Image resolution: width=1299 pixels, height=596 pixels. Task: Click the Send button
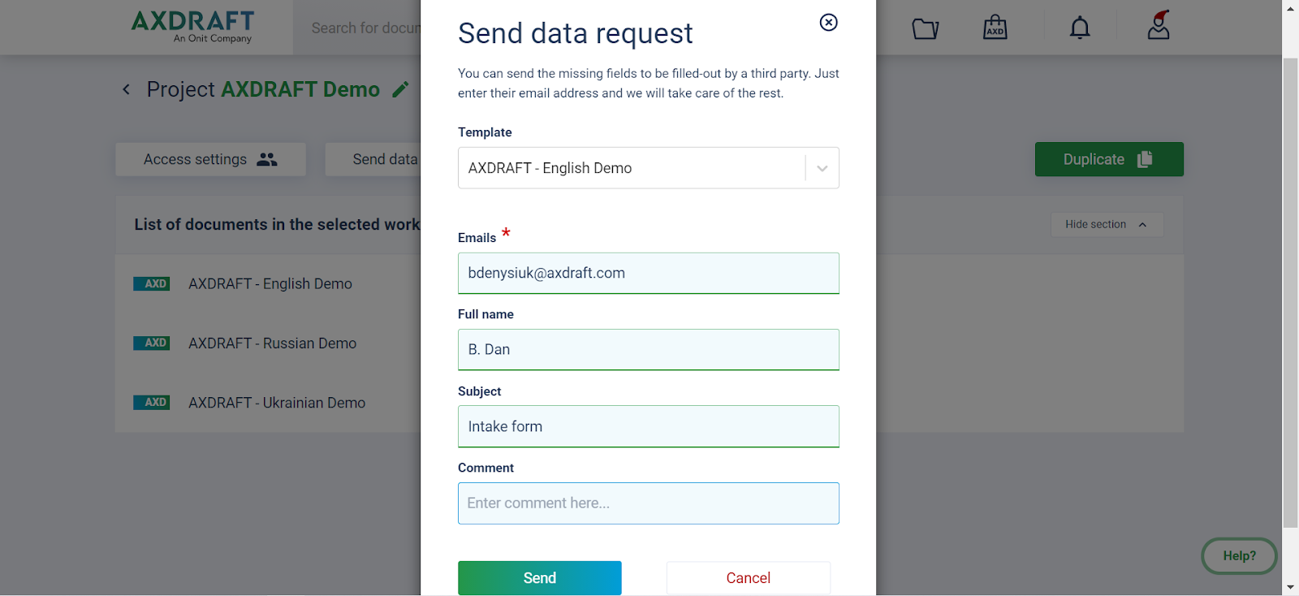(x=540, y=577)
